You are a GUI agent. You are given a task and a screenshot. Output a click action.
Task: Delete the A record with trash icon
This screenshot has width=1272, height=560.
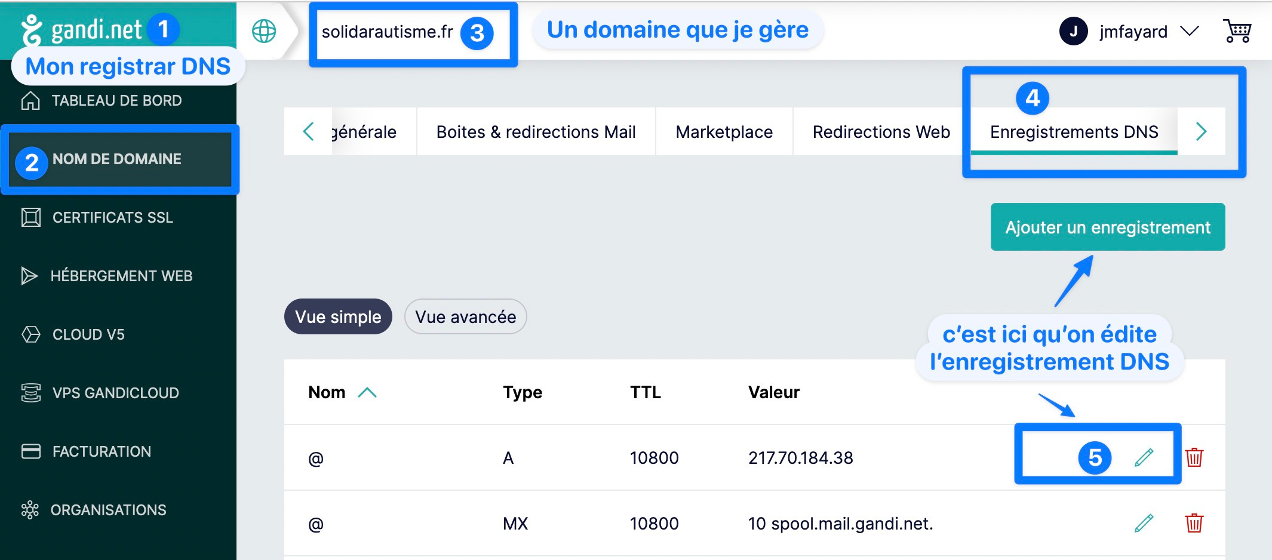[x=1194, y=458]
